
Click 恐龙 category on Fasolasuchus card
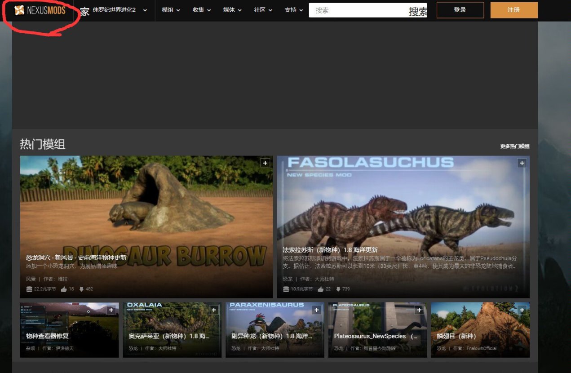click(x=288, y=279)
